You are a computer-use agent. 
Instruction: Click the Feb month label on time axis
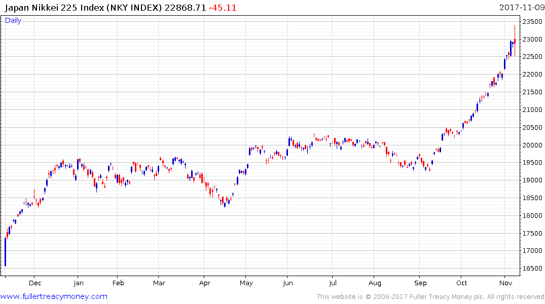(x=118, y=283)
